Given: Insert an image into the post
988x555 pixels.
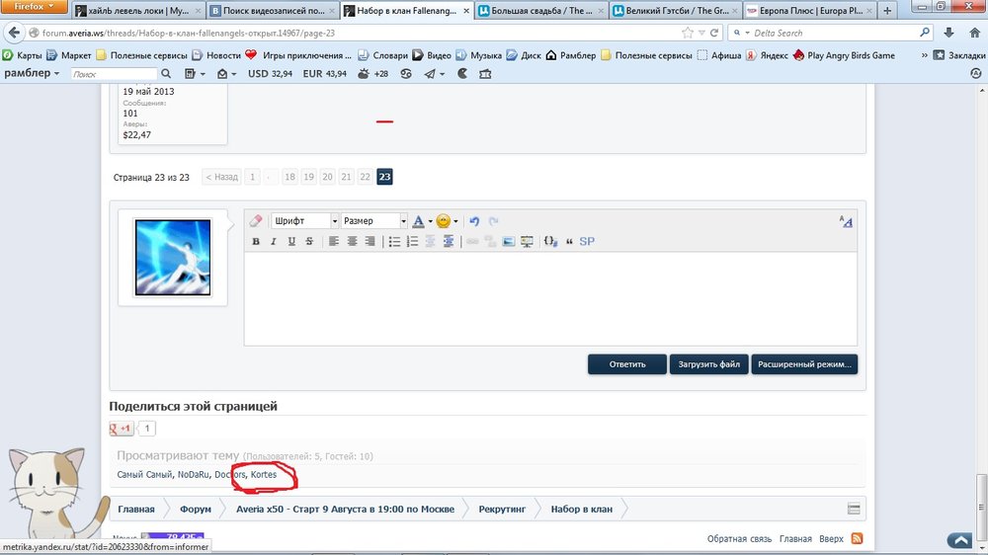Looking at the screenshot, I should pyautogui.click(x=509, y=241).
